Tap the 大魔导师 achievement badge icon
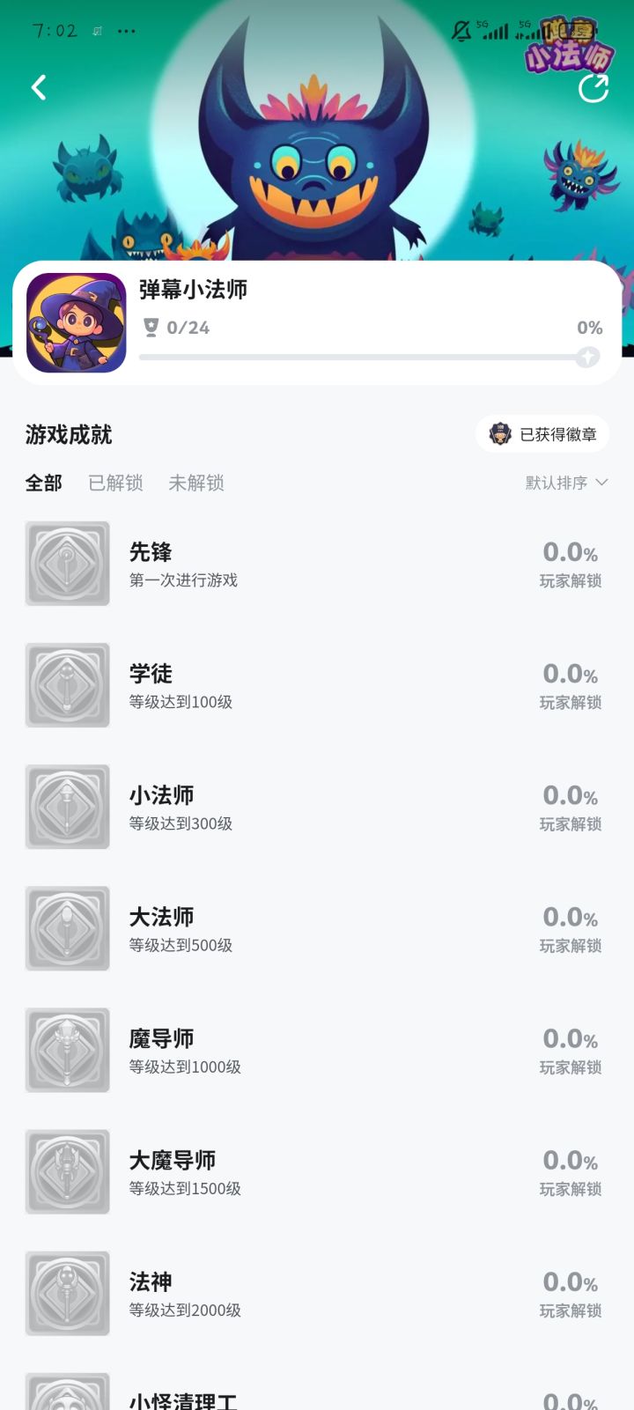Viewport: 634px width, 1410px height. click(x=68, y=1171)
